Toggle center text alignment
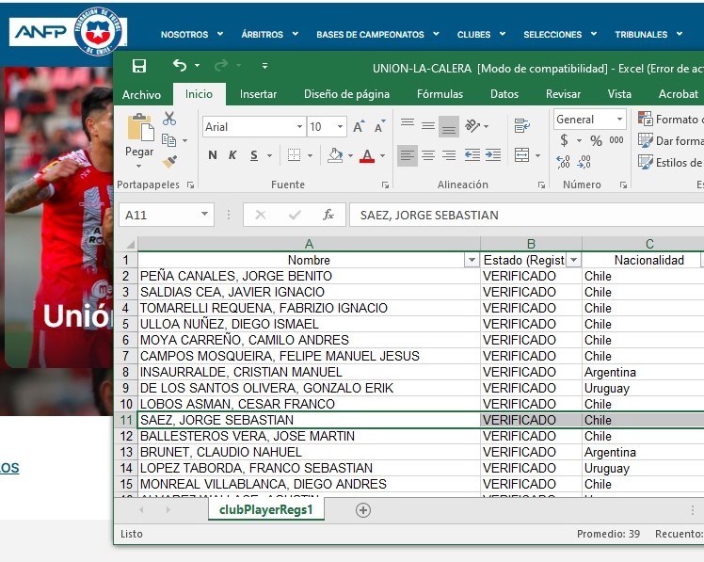Screen dimensions: 704x562 [428, 155]
